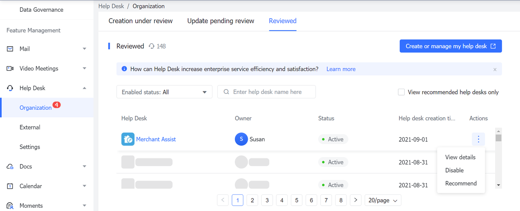This screenshot has height=211, width=520.
Task: Click the Merchant Assist help desk logo
Action: [x=128, y=139]
